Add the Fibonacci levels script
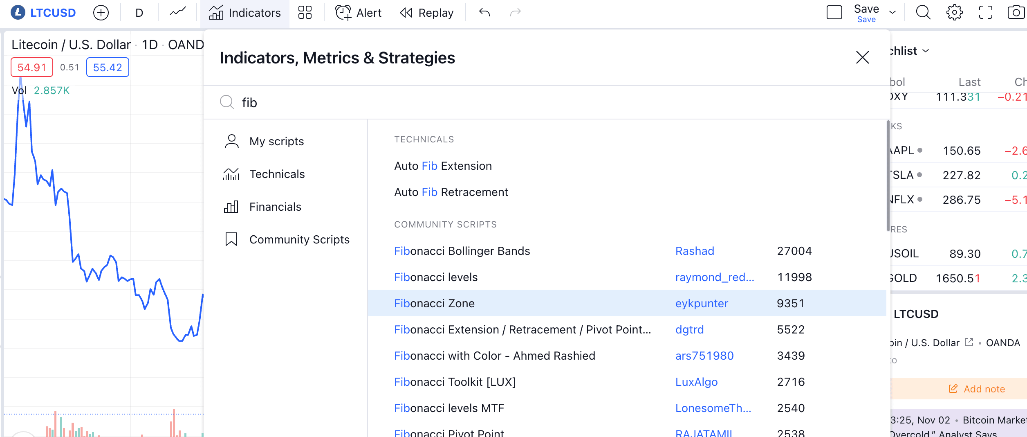Image resolution: width=1027 pixels, height=437 pixels. coord(627,277)
